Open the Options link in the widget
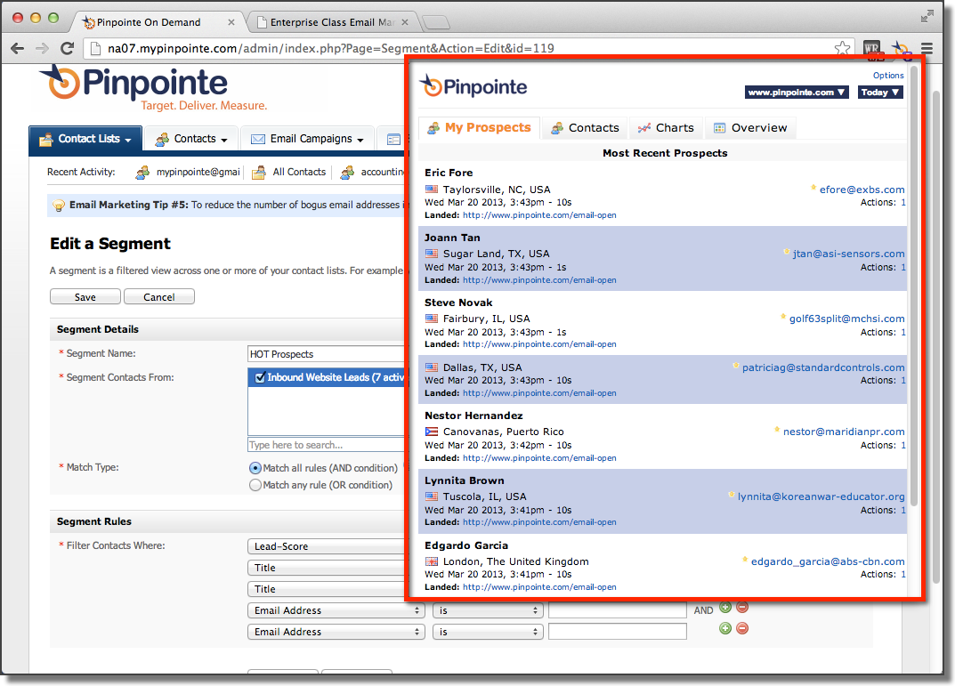 tap(887, 75)
